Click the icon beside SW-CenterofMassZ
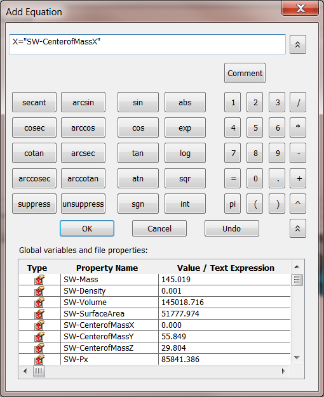 [39, 348]
